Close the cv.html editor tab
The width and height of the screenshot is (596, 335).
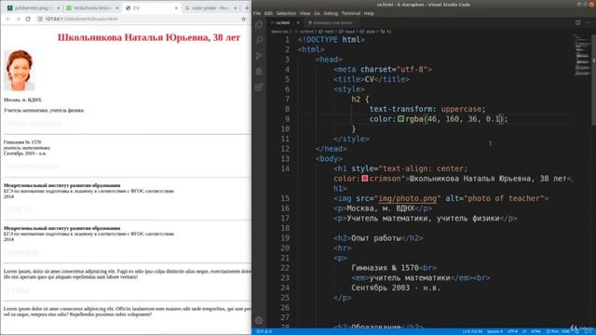[x=298, y=22]
